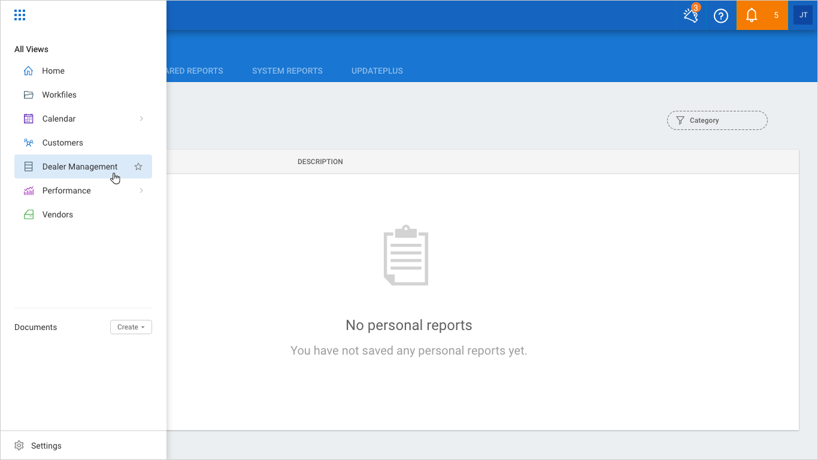Open the help question mark icon
The image size is (818, 460).
coord(721,16)
